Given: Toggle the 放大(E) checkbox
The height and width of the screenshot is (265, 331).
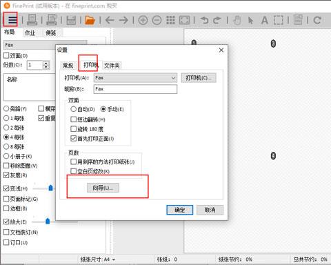Looking at the screenshot, I should click(x=6, y=222).
